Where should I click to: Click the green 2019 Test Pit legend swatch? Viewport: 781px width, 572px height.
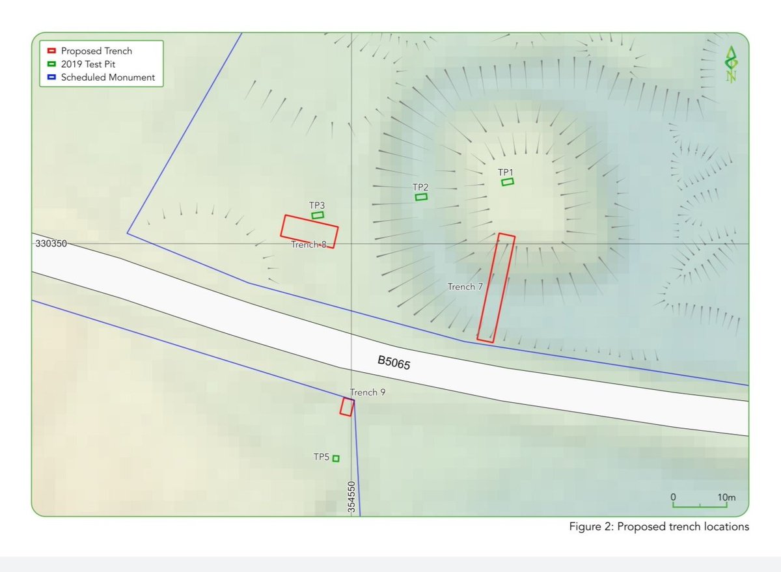(x=51, y=64)
